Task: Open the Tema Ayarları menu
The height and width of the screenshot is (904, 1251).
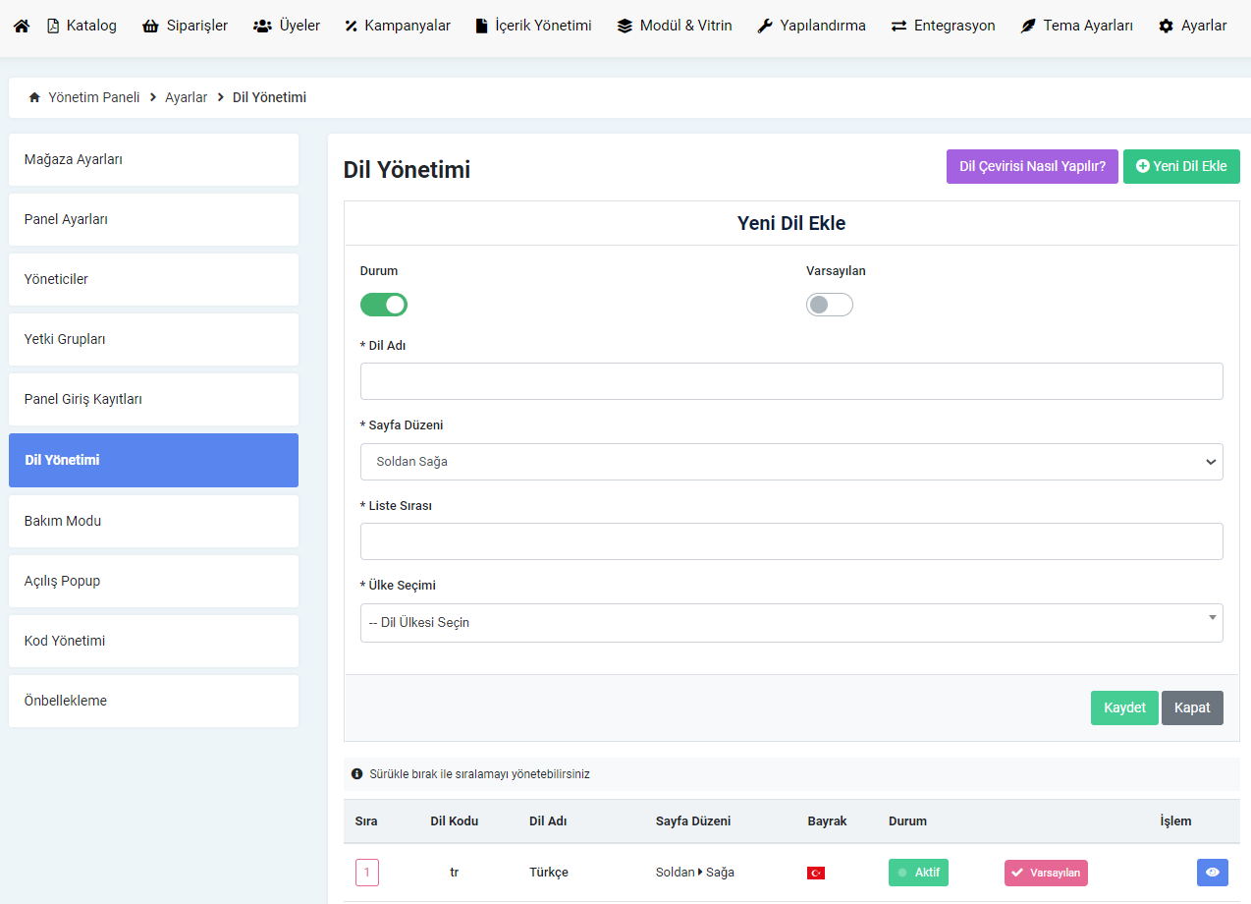Action: 1076,27
